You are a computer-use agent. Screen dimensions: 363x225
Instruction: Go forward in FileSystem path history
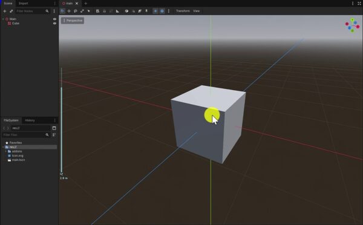(8, 128)
